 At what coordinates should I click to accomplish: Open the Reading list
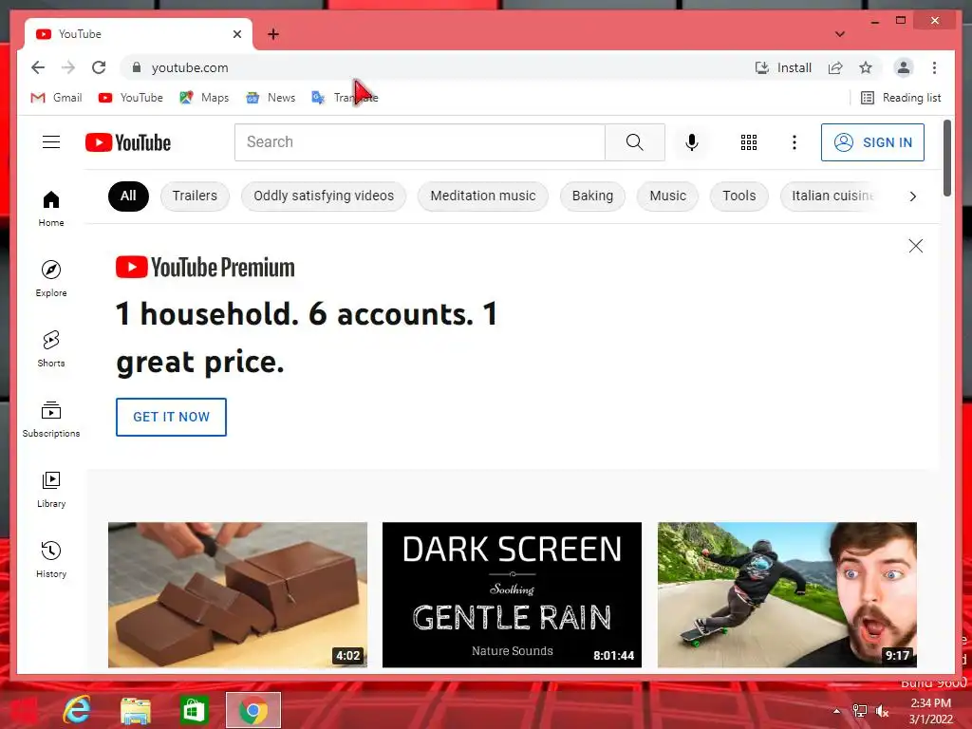tap(901, 98)
